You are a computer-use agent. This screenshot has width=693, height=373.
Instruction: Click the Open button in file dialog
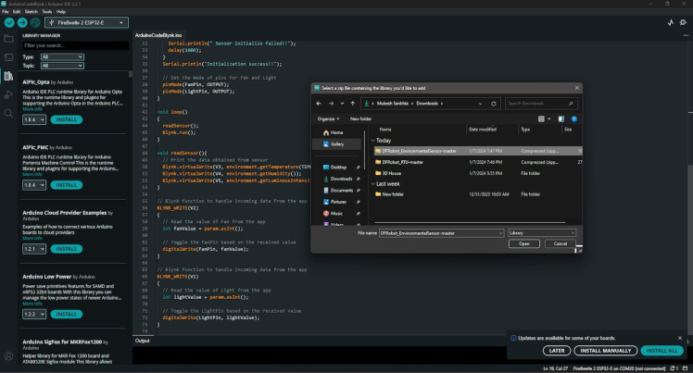[523, 243]
